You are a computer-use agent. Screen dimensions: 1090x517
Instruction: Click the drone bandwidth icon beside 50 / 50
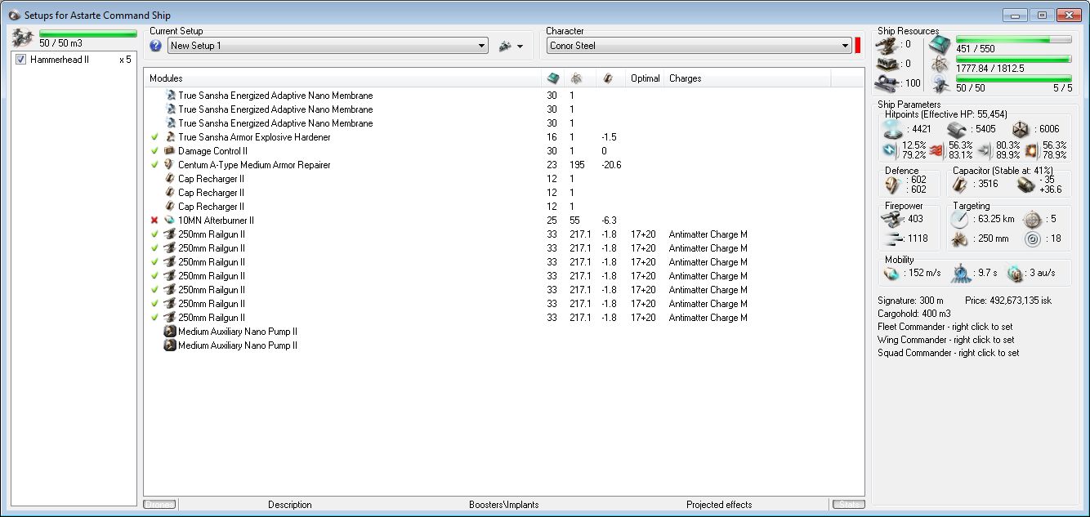tap(940, 83)
